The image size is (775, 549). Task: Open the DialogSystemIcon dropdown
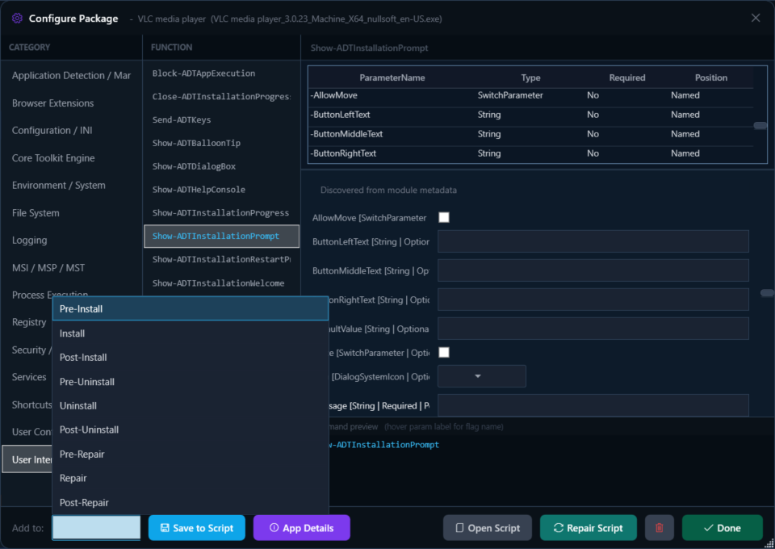pos(481,375)
